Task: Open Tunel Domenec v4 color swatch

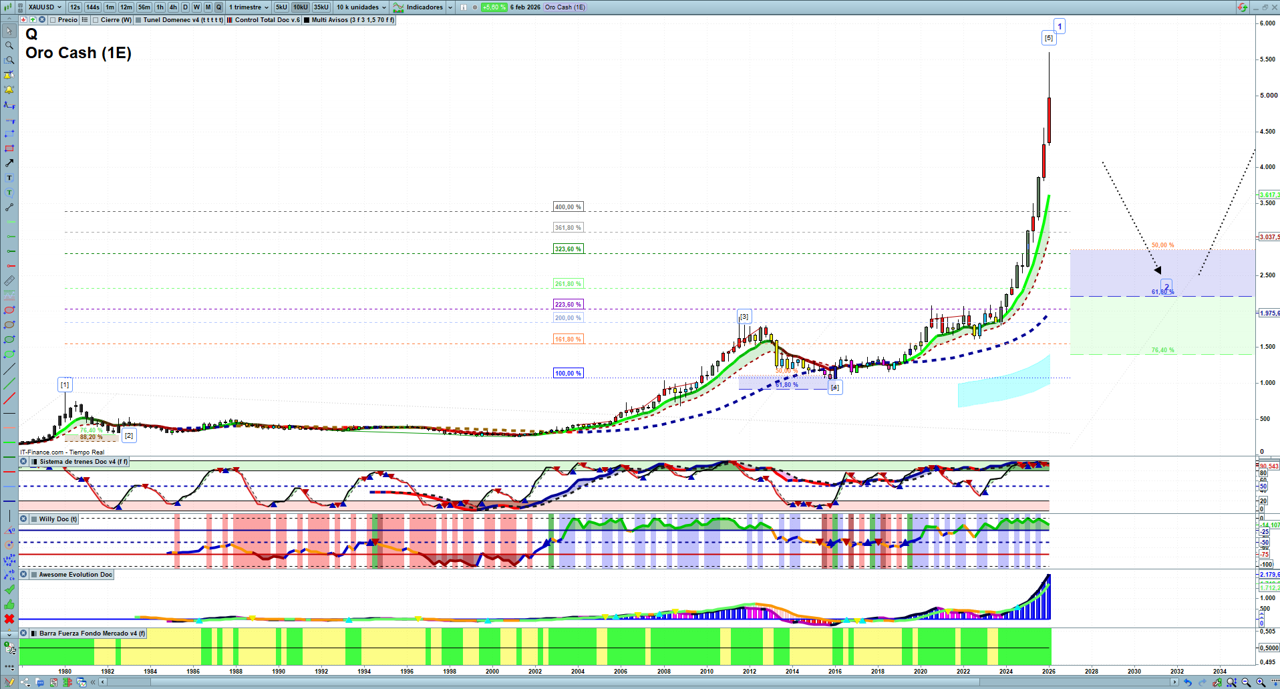Action: pyautogui.click(x=138, y=20)
